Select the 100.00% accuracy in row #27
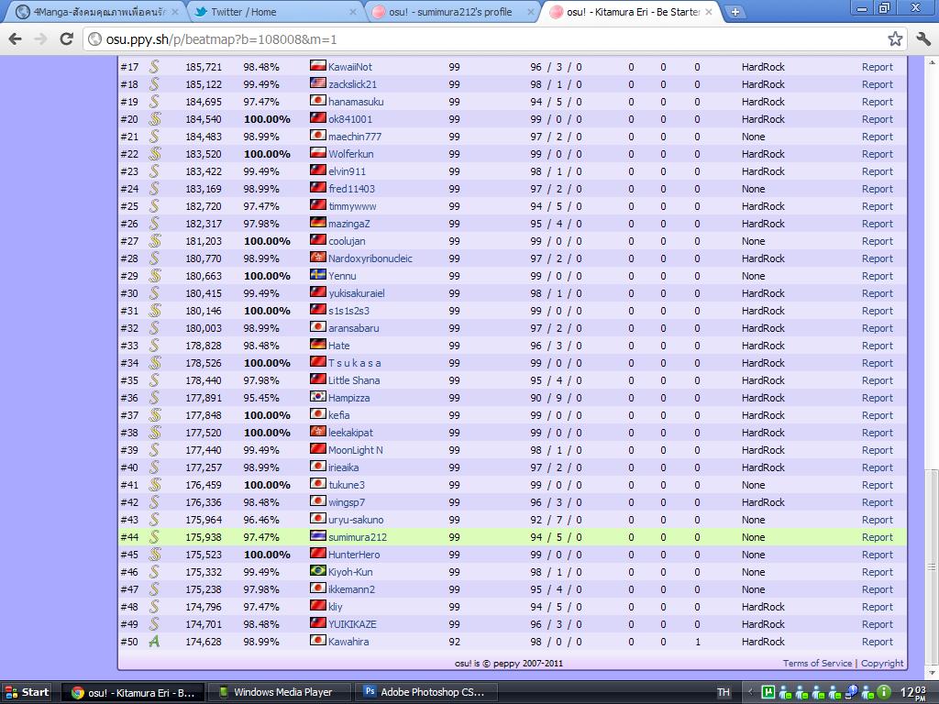939x704 pixels. [x=267, y=241]
